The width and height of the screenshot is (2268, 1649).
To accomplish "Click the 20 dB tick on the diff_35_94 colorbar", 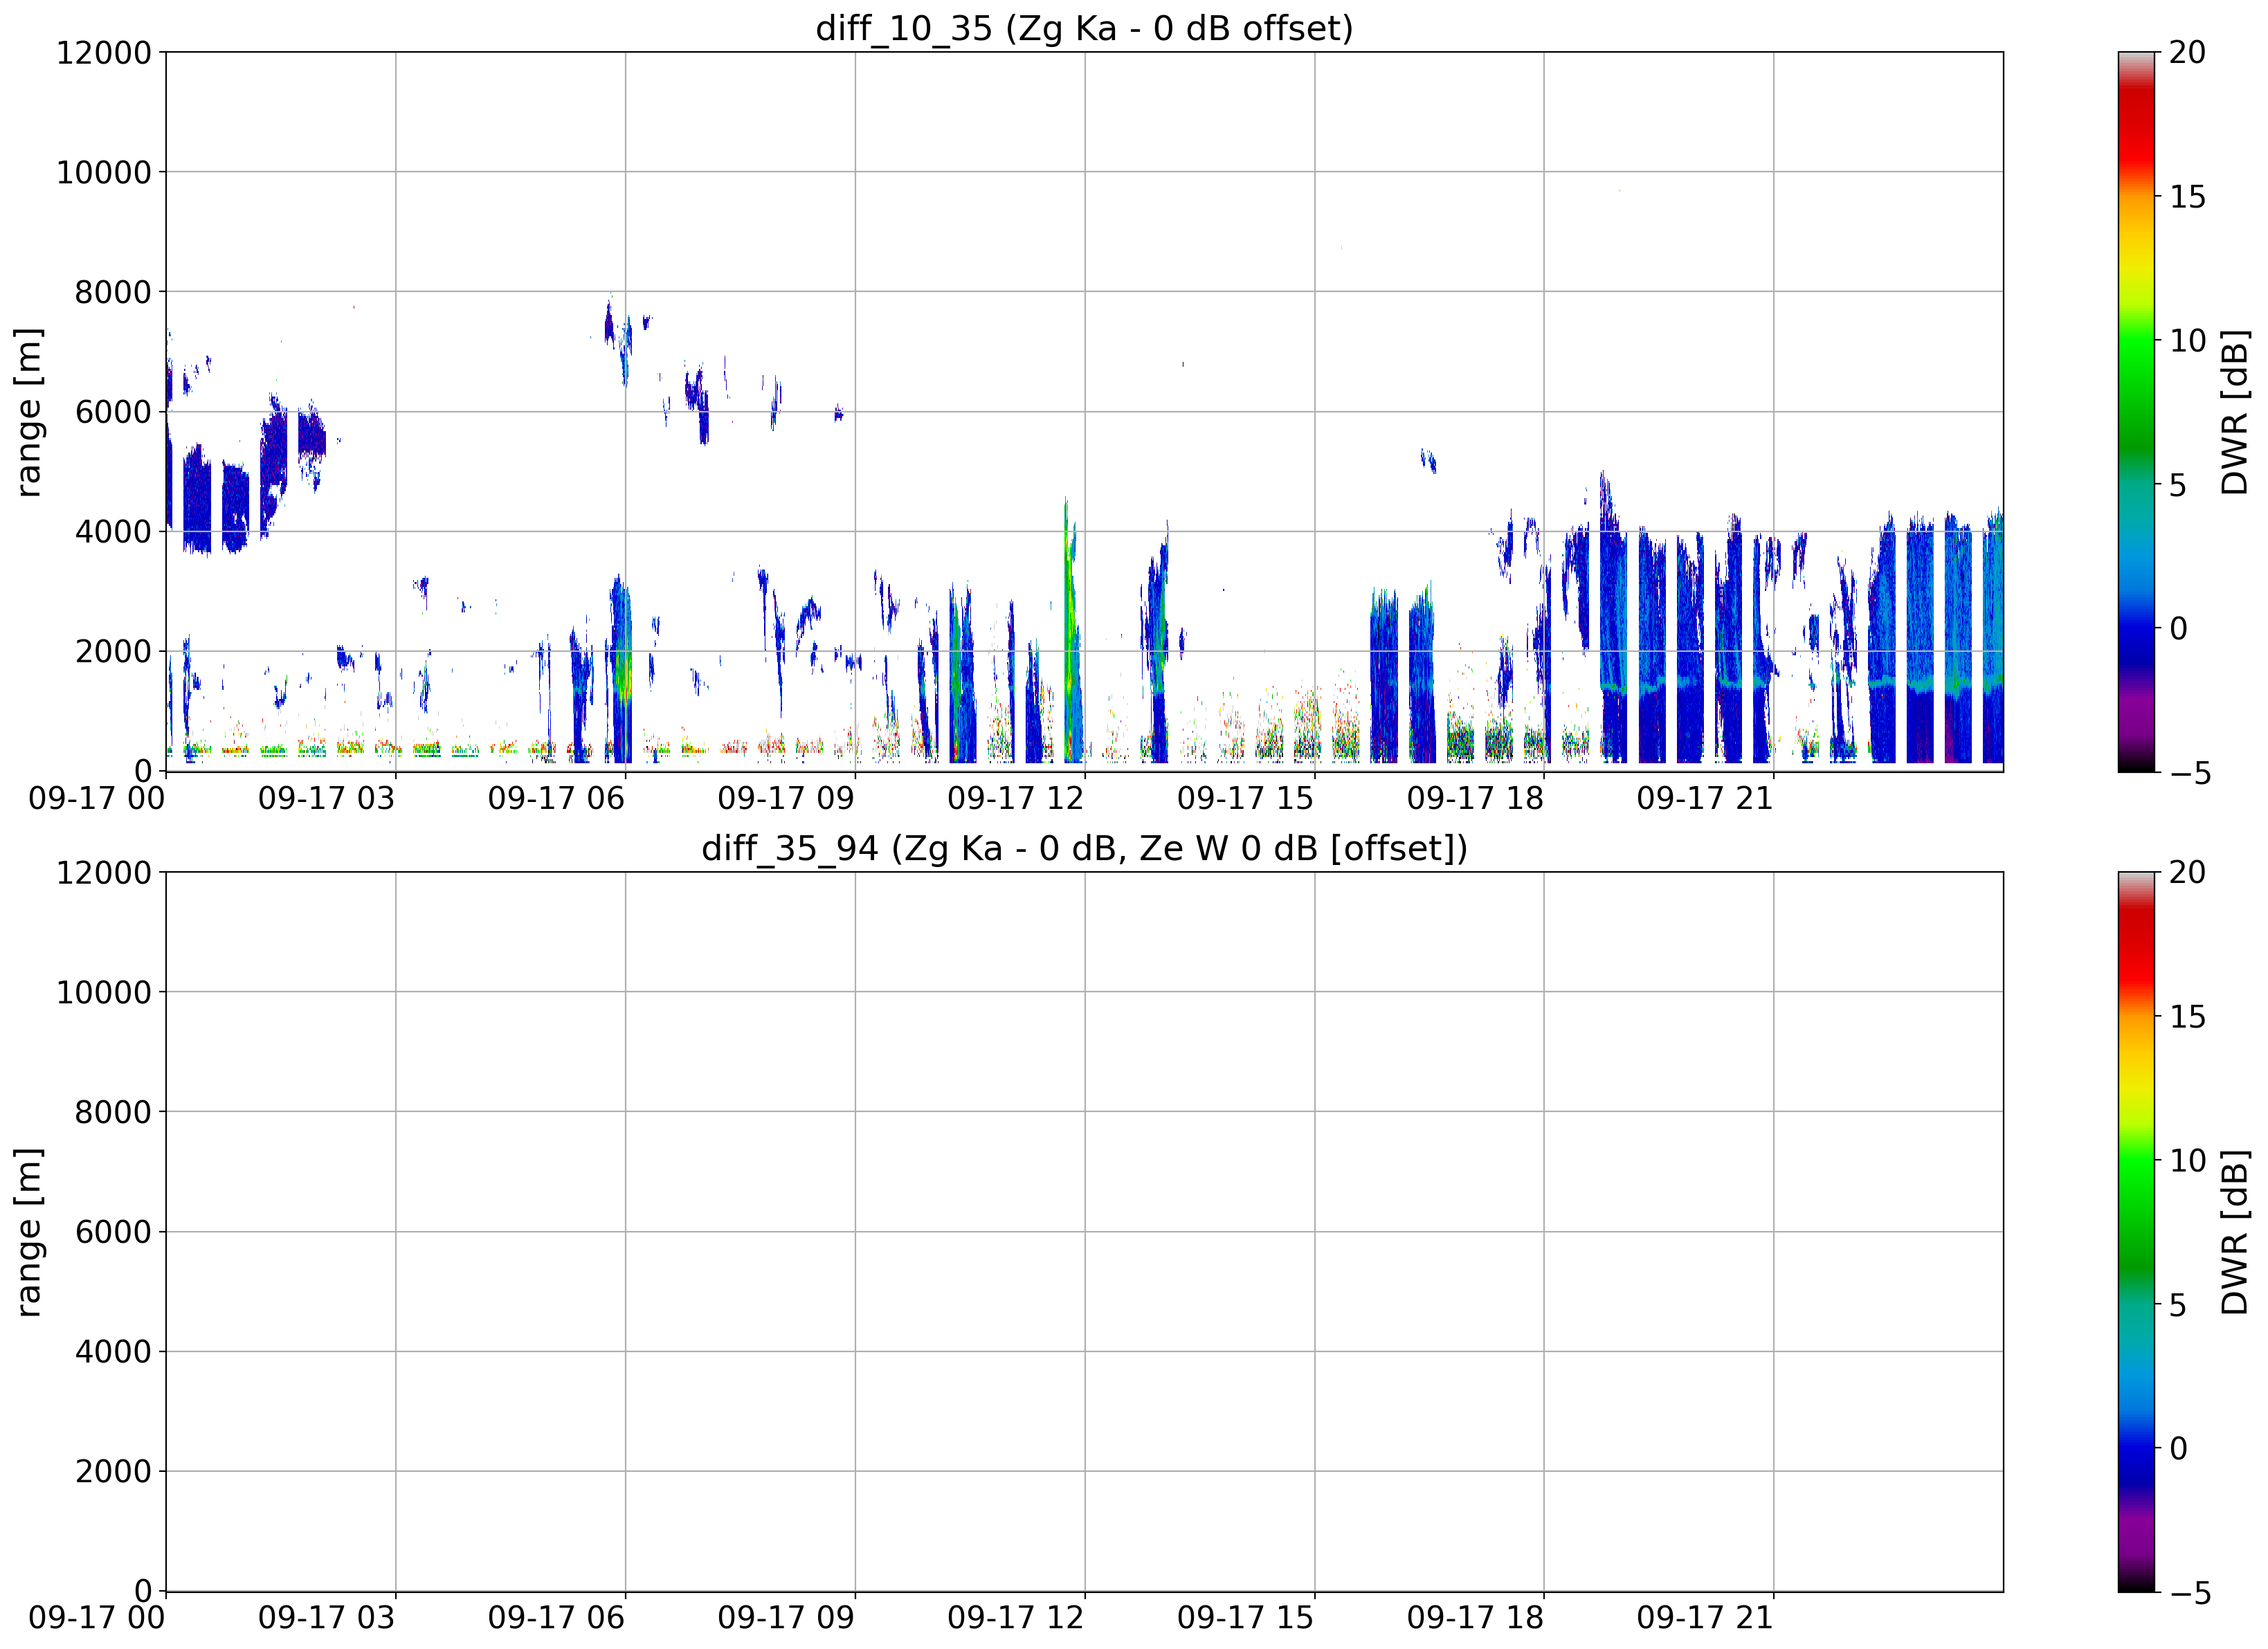I will [2188, 872].
